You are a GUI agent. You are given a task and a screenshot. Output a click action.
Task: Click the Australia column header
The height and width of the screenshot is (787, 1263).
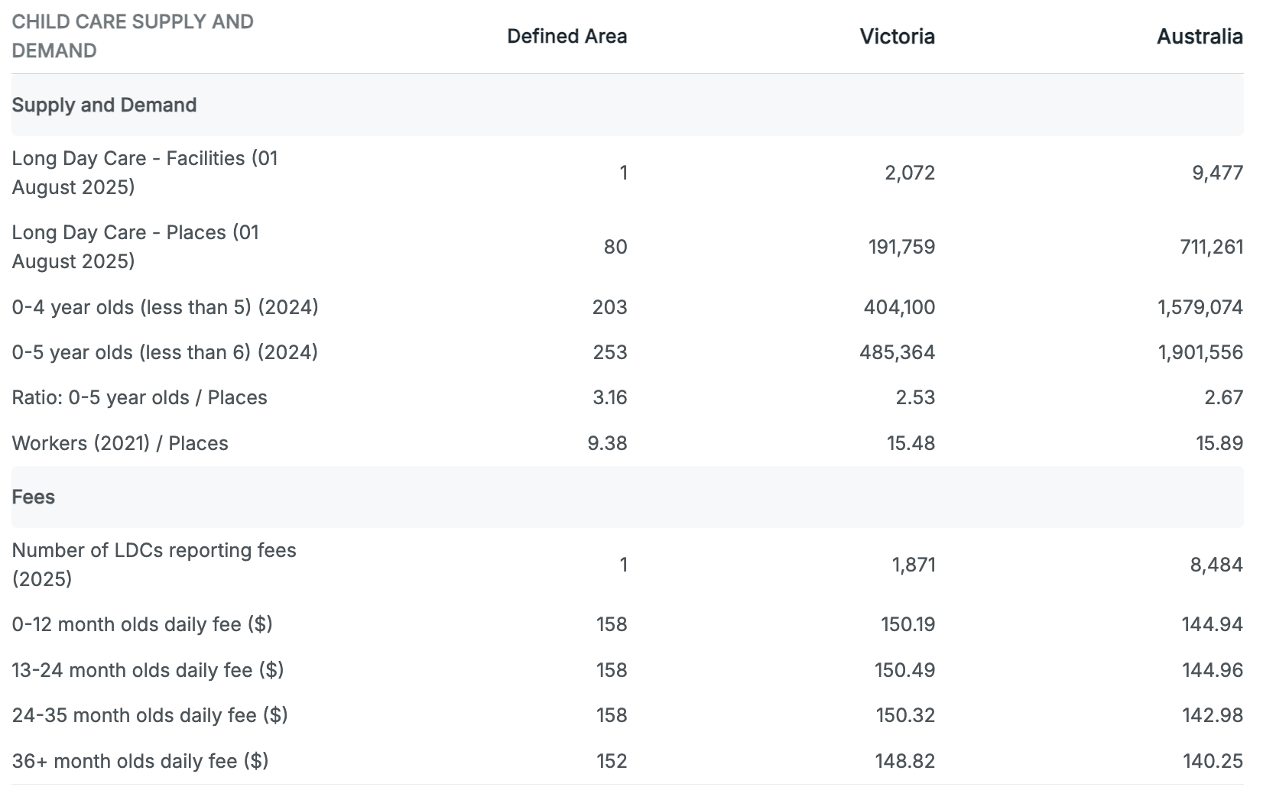point(1199,36)
